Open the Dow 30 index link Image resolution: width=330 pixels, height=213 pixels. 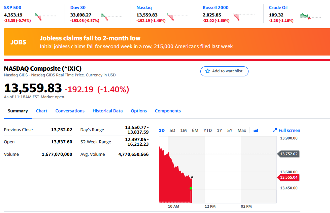coord(78,7)
